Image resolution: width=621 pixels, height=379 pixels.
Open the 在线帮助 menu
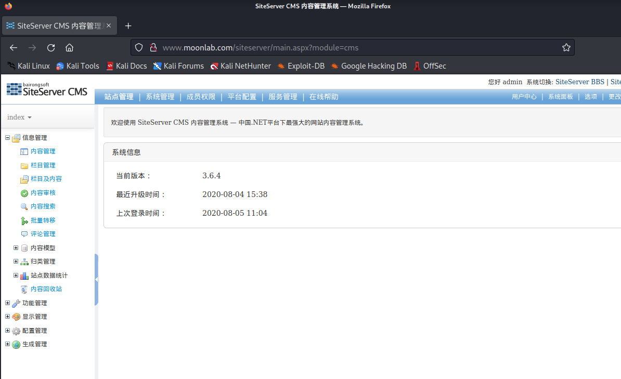click(324, 97)
